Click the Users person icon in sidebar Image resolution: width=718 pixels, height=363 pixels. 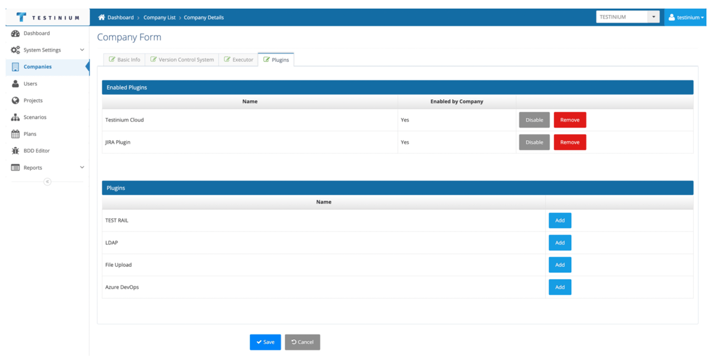click(15, 84)
